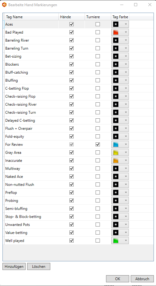Click the green tag icon for Well played
Image resolution: width=156 pixels, height=286 pixels.
(x=116, y=241)
